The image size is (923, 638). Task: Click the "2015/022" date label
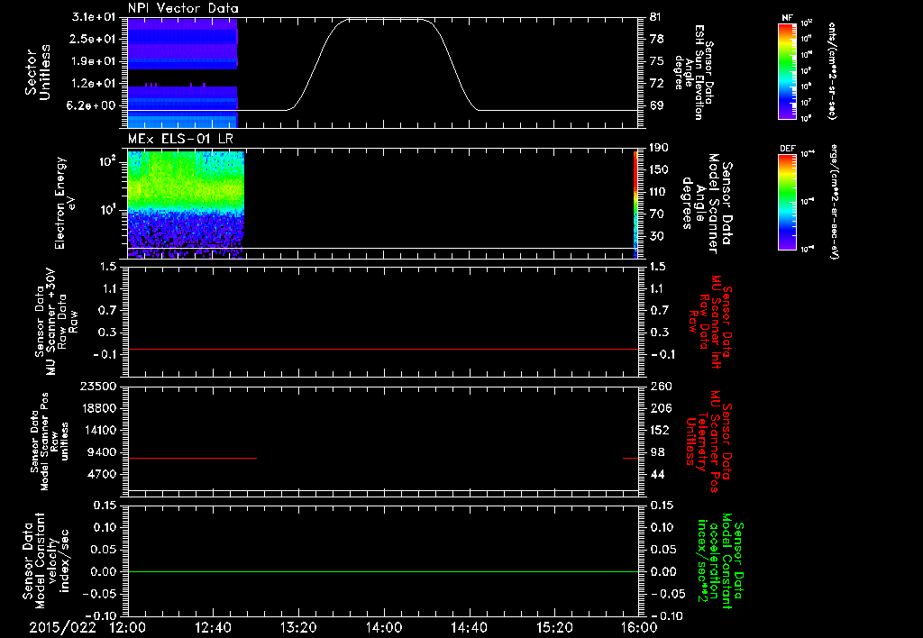(62, 627)
